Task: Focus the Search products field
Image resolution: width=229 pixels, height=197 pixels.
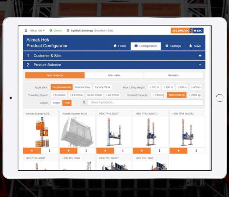Action: [146, 103]
